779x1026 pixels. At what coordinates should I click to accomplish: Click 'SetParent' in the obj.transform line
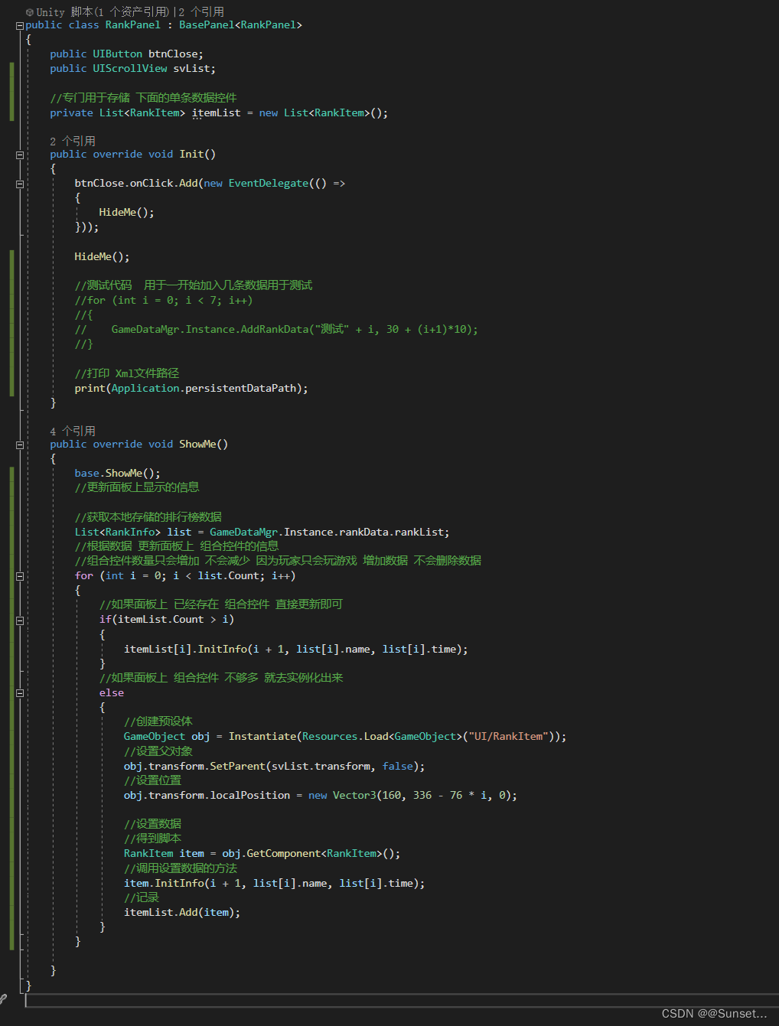[x=237, y=767]
